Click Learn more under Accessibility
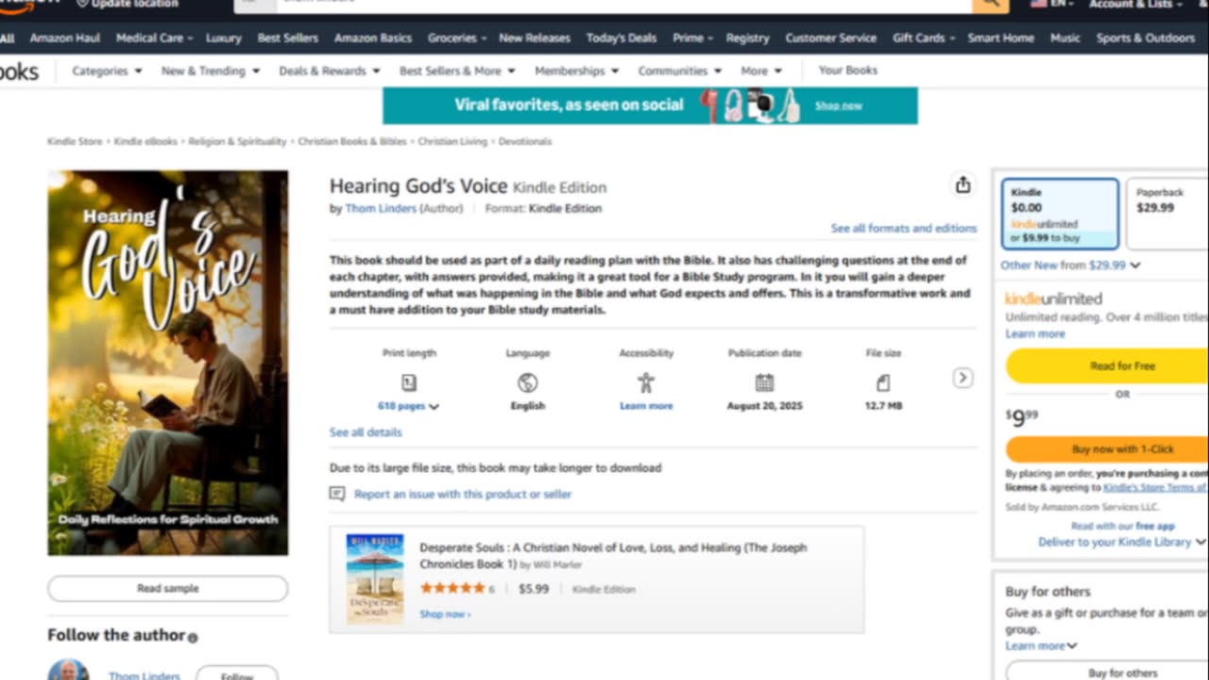 646,406
